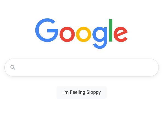
Task: Click the I'm text on the button
Action: 66,92
